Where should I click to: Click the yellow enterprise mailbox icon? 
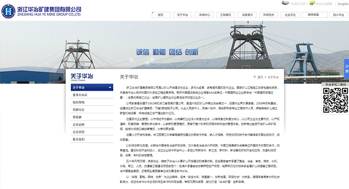[312, 3]
